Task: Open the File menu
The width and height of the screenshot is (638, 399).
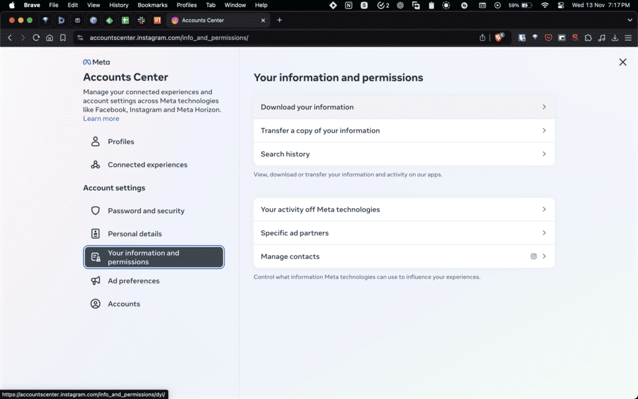Action: click(54, 5)
